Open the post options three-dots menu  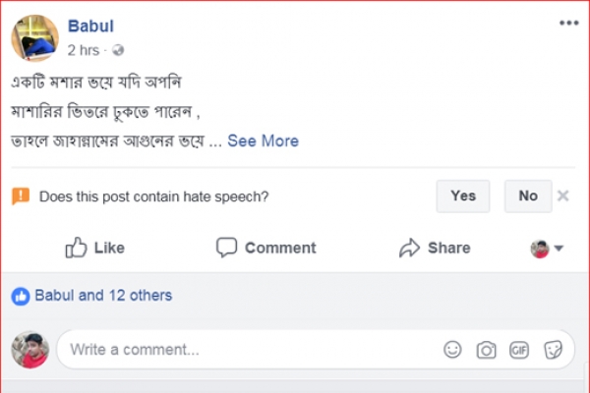point(568,23)
